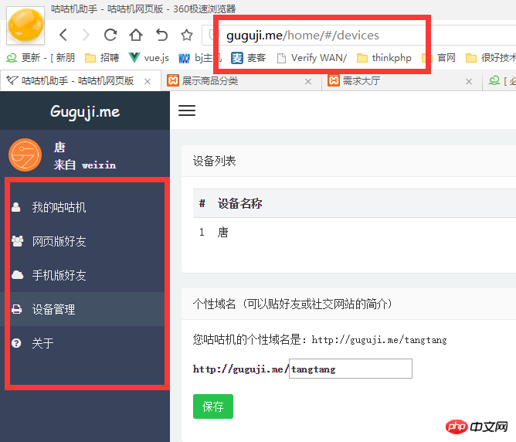Open 关于 in the sidebar
The width and height of the screenshot is (516, 442).
[85, 343]
